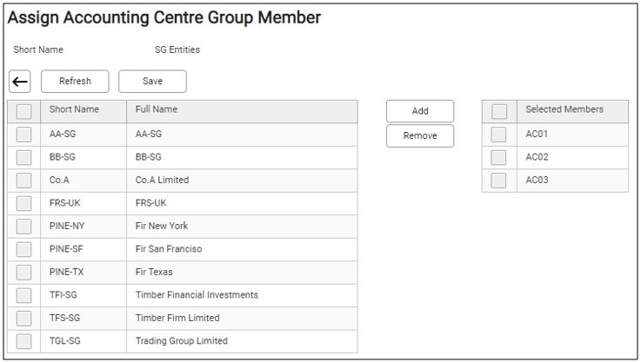Check the PINE-SF row checkbox
This screenshot has height=362, width=641.
click(24, 249)
